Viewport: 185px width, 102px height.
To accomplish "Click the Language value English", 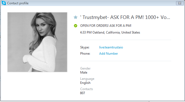I will [85, 83].
